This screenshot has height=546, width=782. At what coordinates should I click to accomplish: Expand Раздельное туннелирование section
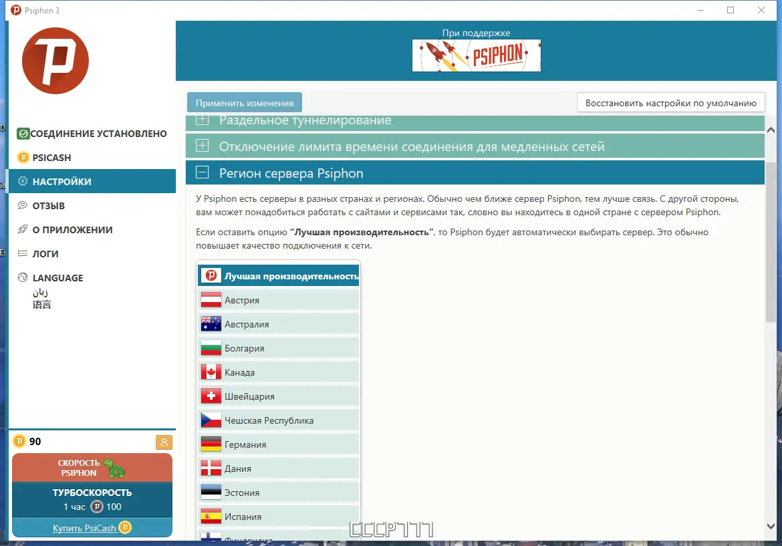[475, 123]
